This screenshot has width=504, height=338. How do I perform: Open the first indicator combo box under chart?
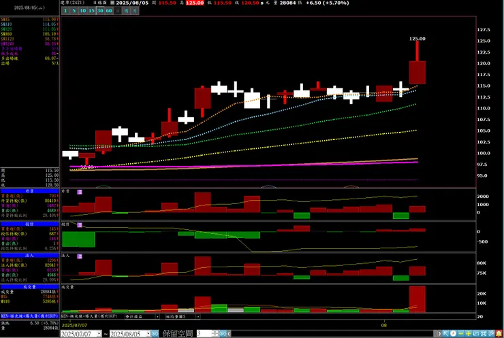tap(142, 316)
